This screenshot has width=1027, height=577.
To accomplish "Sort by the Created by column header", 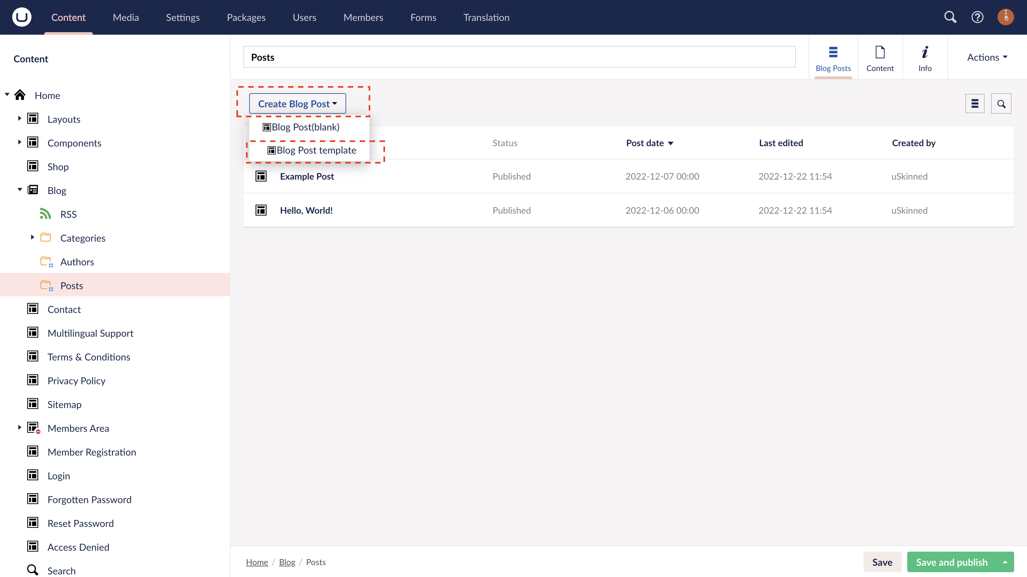I will [913, 143].
